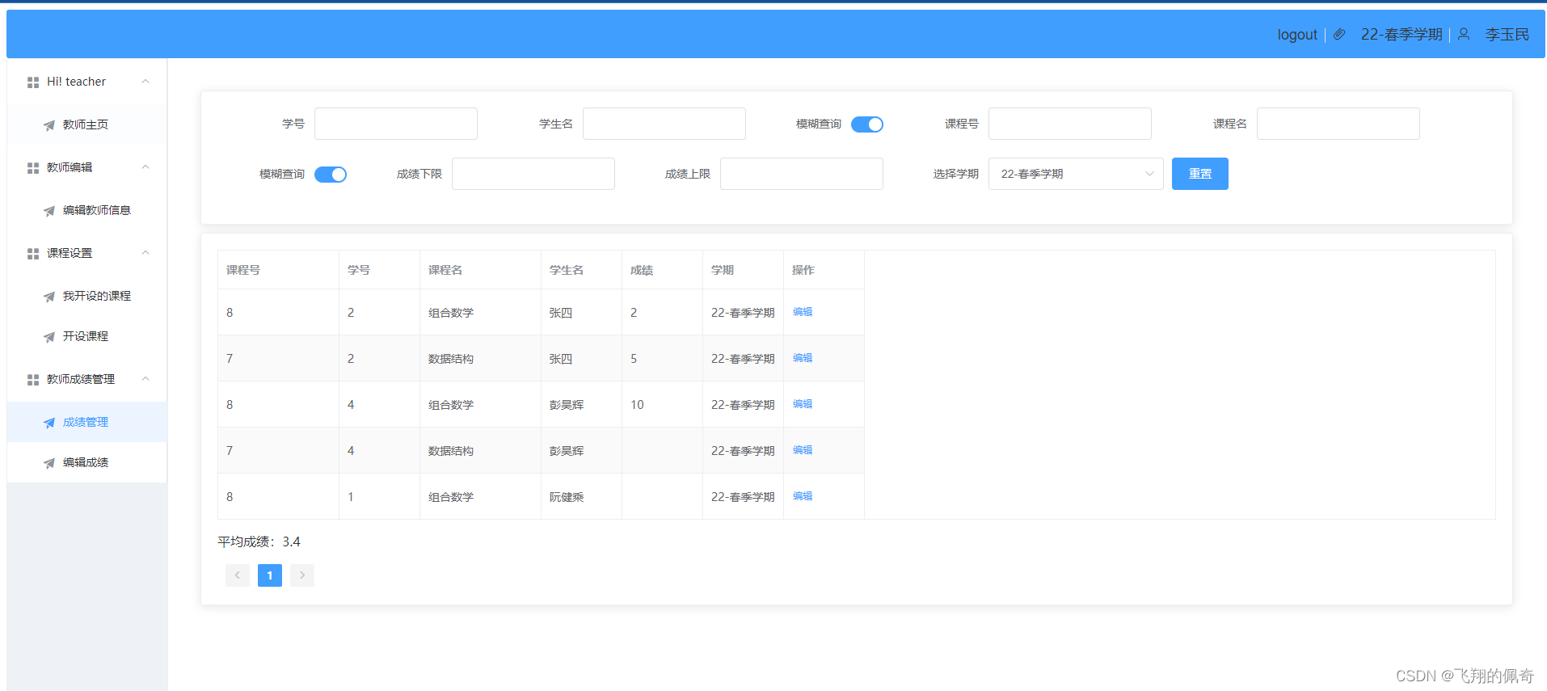Open the 选择学期 semester dropdown
The image size is (1547, 691).
click(x=1075, y=174)
